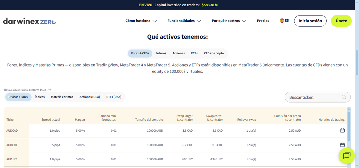Select the Forex & CFDs tab
359x168 pixels.
click(x=140, y=53)
